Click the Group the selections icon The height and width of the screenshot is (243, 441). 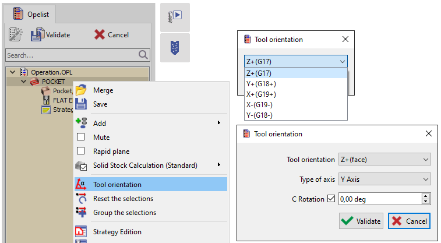tap(82, 213)
